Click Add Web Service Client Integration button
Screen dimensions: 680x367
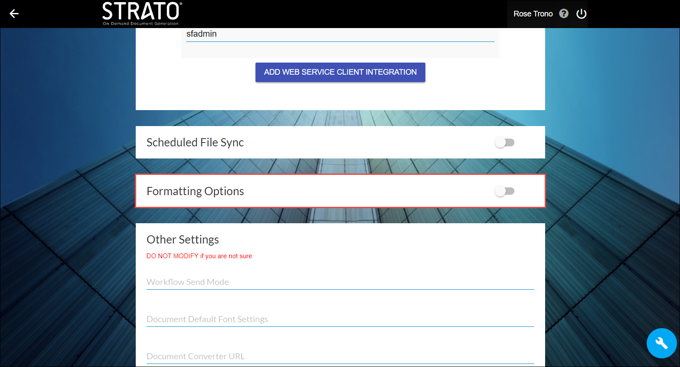(x=340, y=72)
